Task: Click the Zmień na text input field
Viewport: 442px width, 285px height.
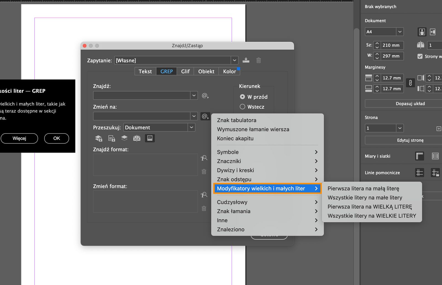Action: (142, 116)
